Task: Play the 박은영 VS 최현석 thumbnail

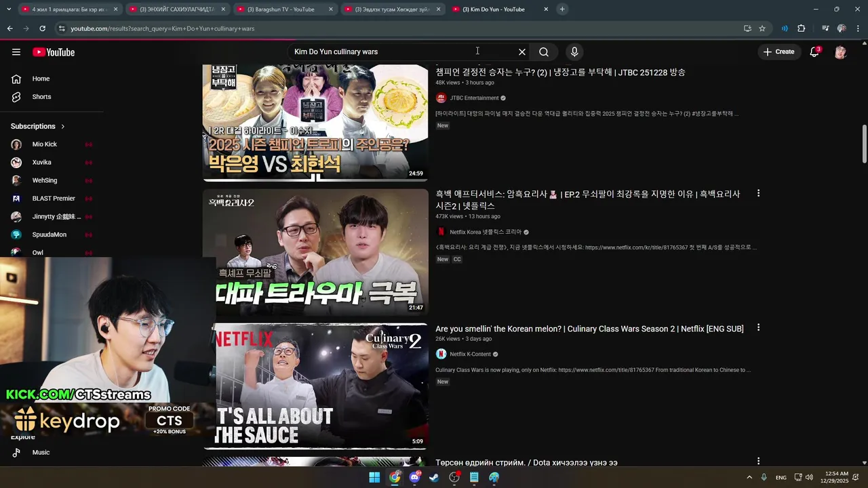Action: tap(315, 123)
